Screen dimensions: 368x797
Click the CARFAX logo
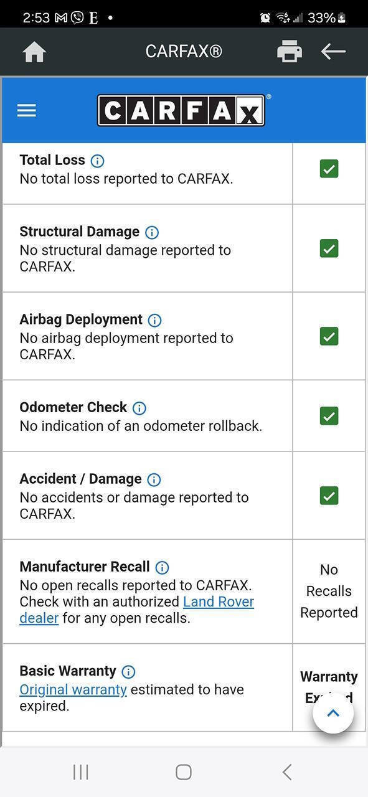(x=183, y=110)
